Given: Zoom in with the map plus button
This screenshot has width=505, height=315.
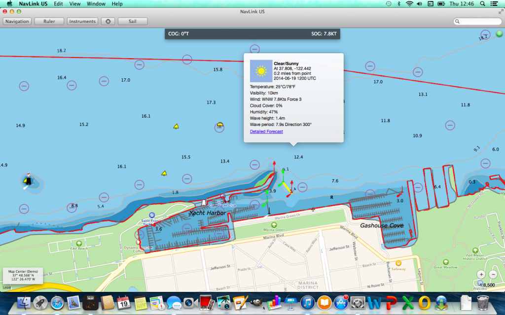Looking at the screenshot, I should tap(481, 275).
